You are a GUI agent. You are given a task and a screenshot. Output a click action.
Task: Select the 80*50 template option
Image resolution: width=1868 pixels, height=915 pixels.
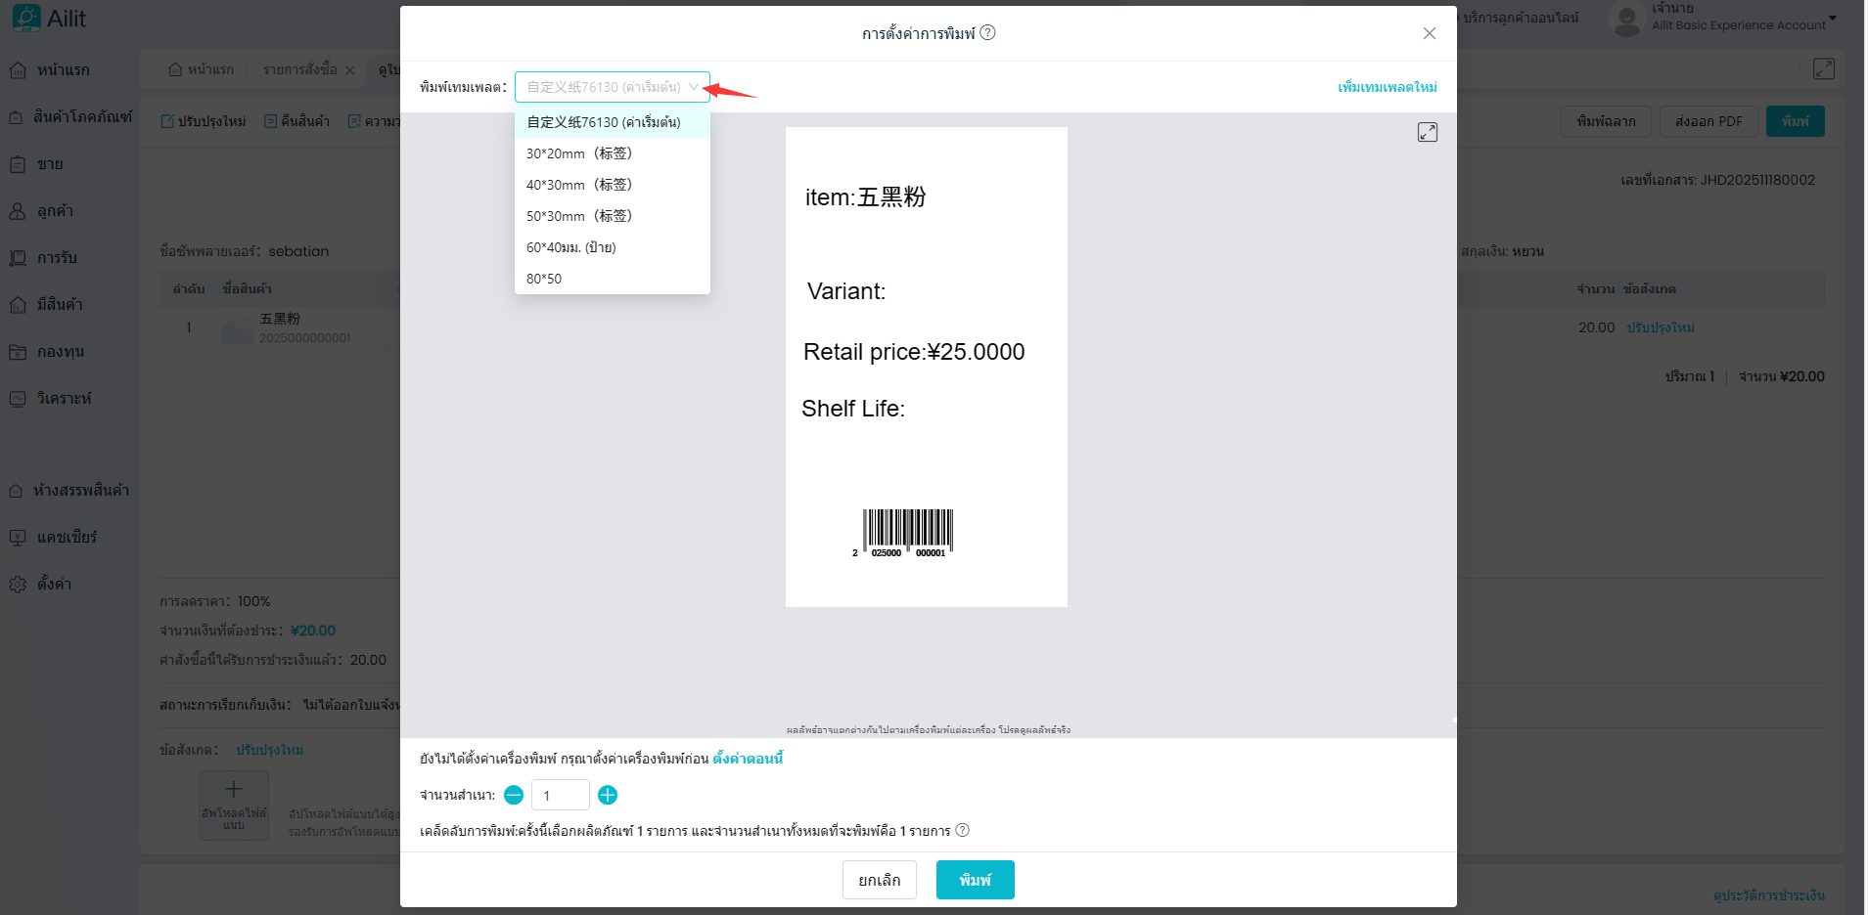(x=544, y=279)
